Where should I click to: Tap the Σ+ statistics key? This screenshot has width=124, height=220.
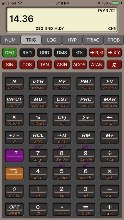click(x=86, y=119)
